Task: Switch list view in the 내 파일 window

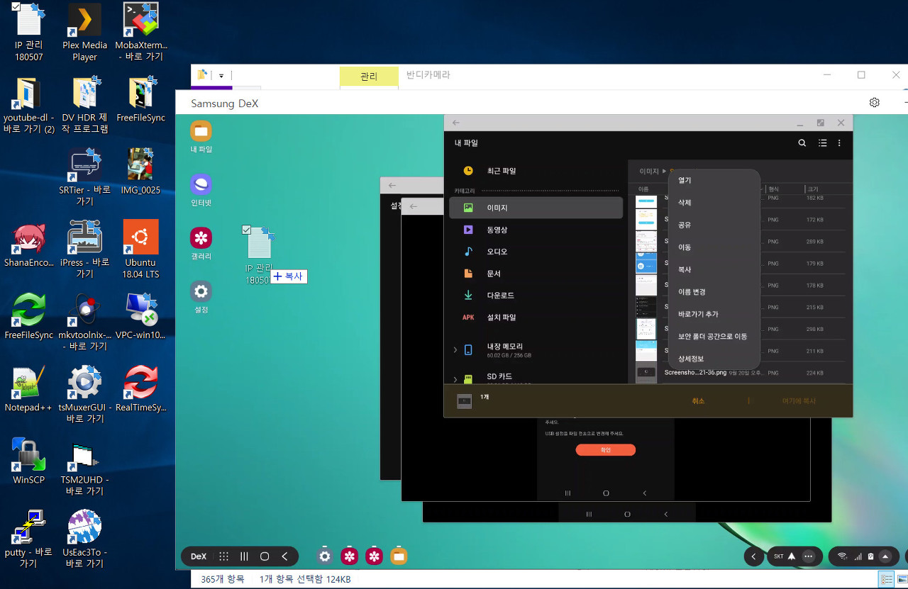Action: click(x=822, y=142)
